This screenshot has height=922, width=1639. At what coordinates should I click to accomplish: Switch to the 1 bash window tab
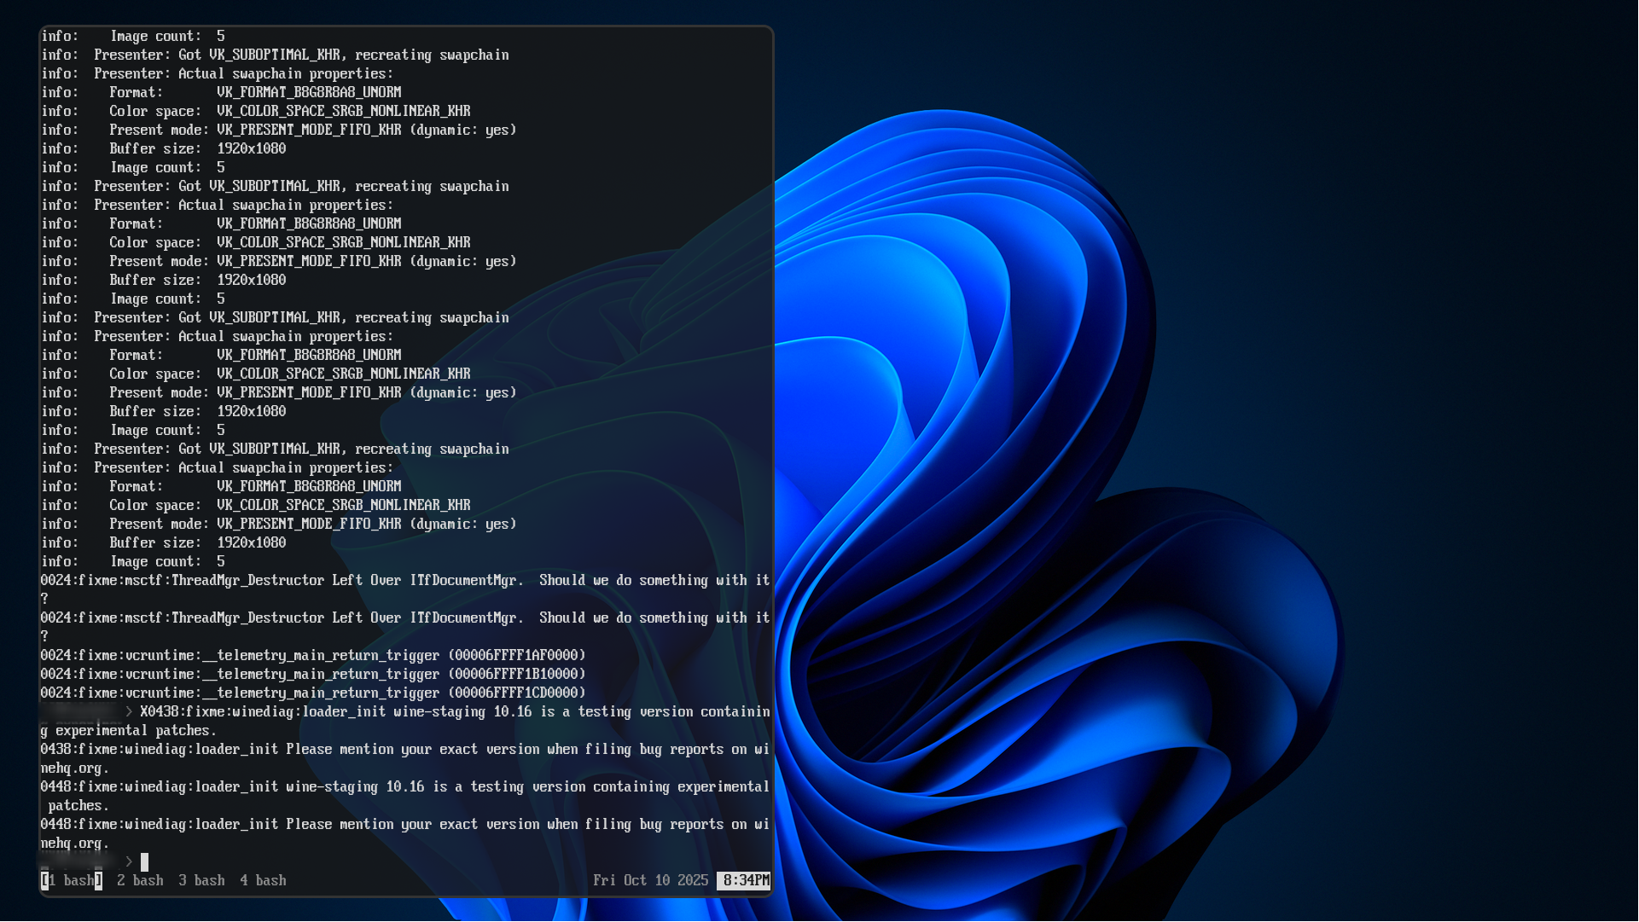tap(72, 880)
